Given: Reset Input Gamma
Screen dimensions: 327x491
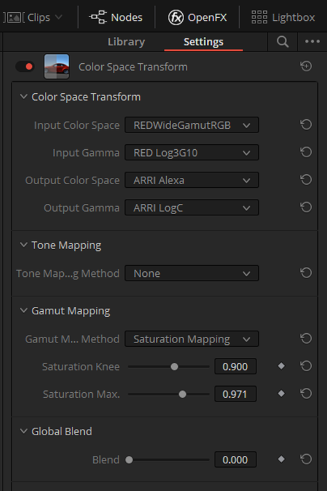Looking at the screenshot, I should pos(306,152).
